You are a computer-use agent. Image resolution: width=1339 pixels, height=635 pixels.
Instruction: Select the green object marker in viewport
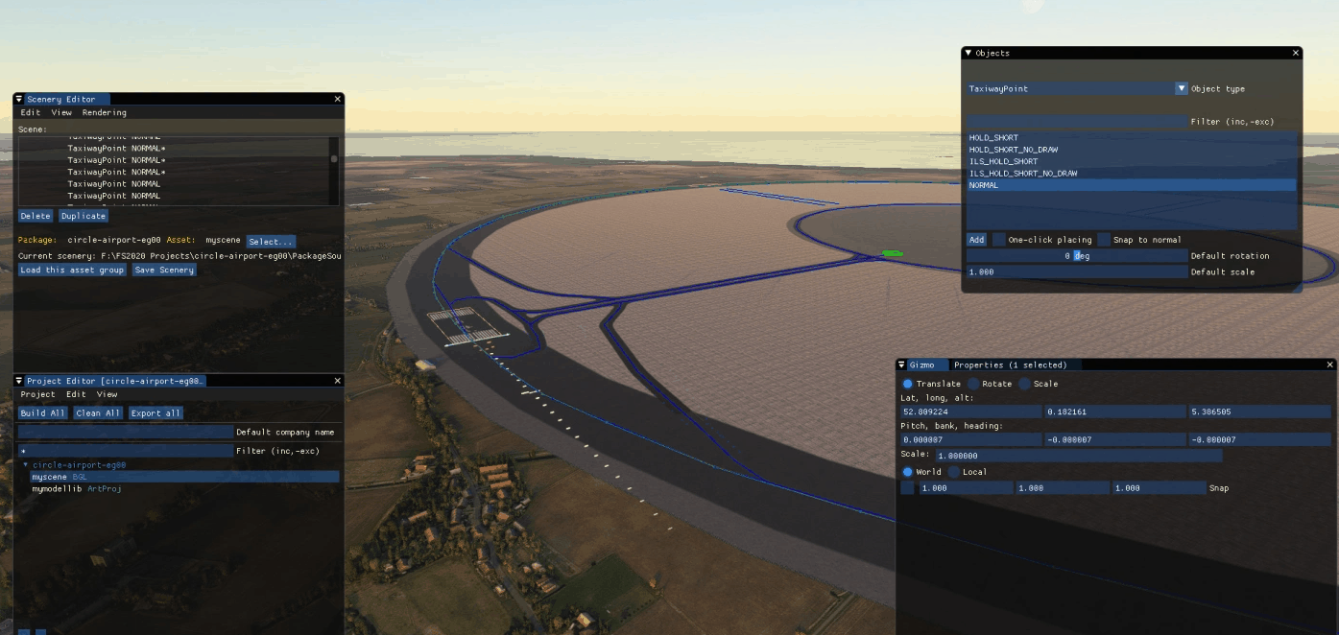892,253
